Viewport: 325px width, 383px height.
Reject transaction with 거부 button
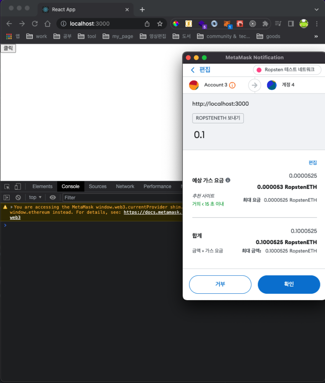tap(220, 285)
